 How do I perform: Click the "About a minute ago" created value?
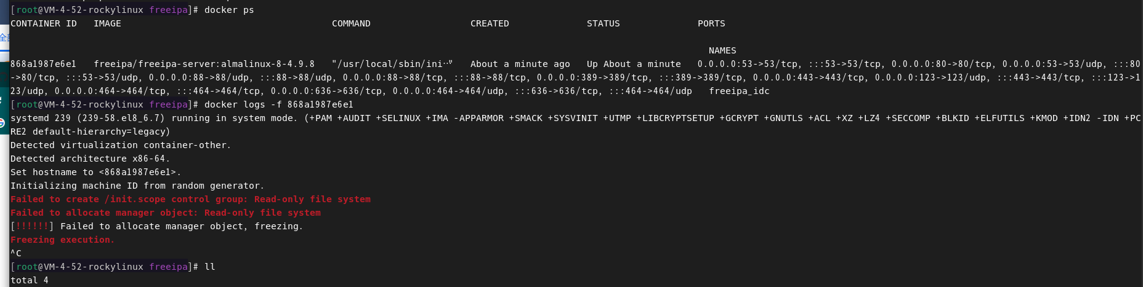pos(520,64)
